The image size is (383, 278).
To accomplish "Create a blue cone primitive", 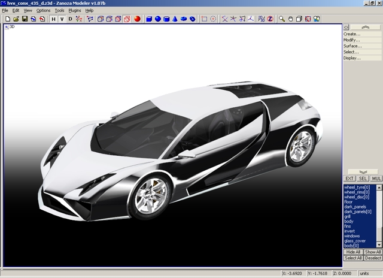I will 175,19.
